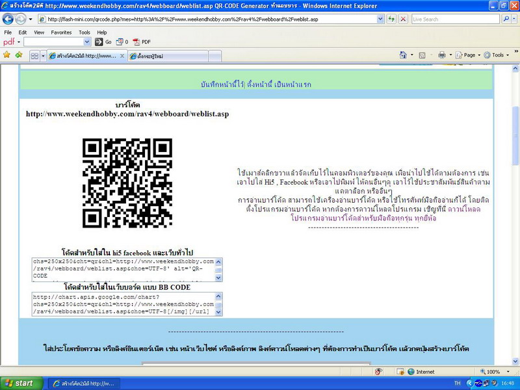Image resolution: width=520 pixels, height=390 pixels.
Task: Click the browser Back arrow button
Action: pyautogui.click(x=9, y=19)
